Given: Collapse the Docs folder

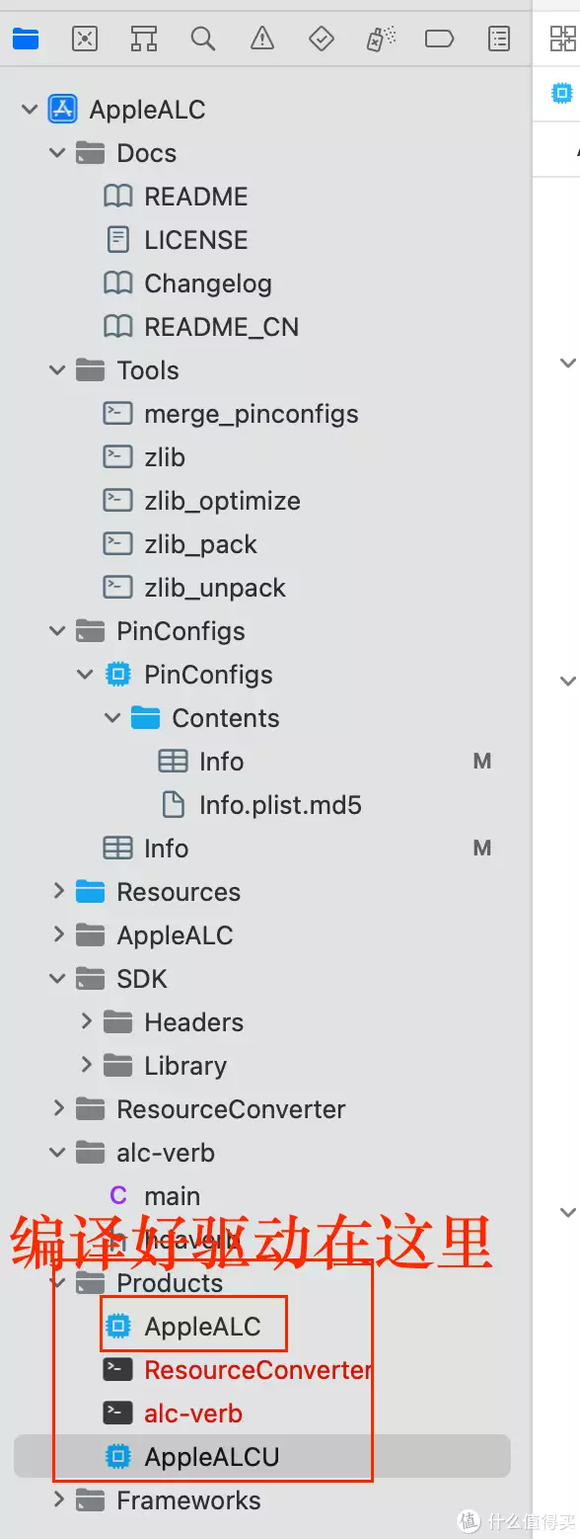Looking at the screenshot, I should pos(58,153).
